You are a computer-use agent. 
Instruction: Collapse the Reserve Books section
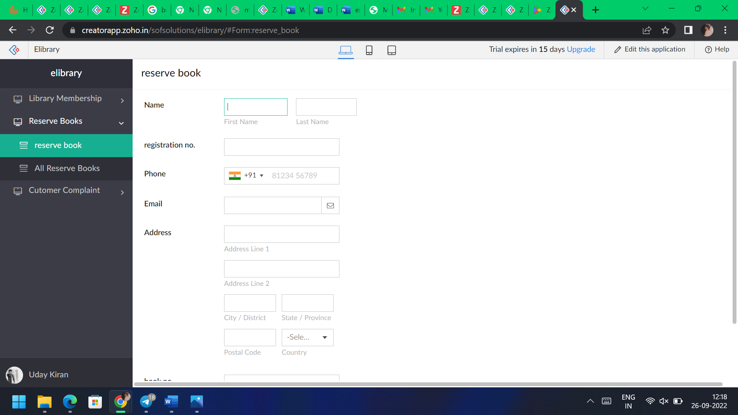pyautogui.click(x=121, y=123)
